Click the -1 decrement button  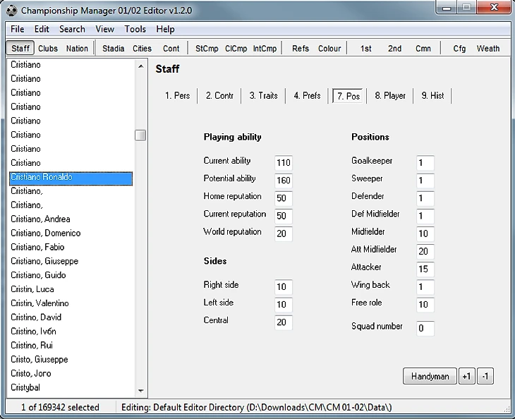pyautogui.click(x=485, y=376)
